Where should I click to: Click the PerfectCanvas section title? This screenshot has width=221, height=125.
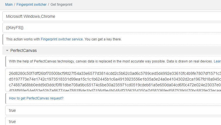click(24, 50)
